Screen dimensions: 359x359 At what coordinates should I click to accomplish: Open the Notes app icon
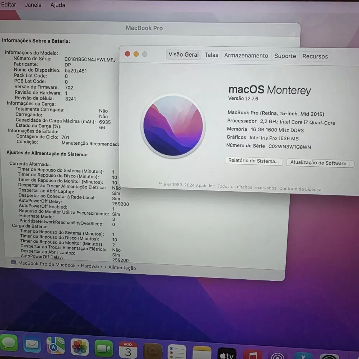coord(202,353)
